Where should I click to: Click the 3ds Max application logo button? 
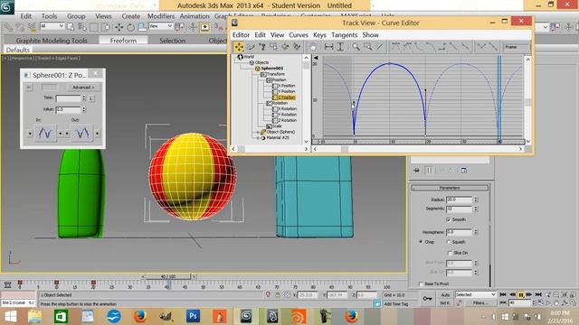[x=6, y=6]
